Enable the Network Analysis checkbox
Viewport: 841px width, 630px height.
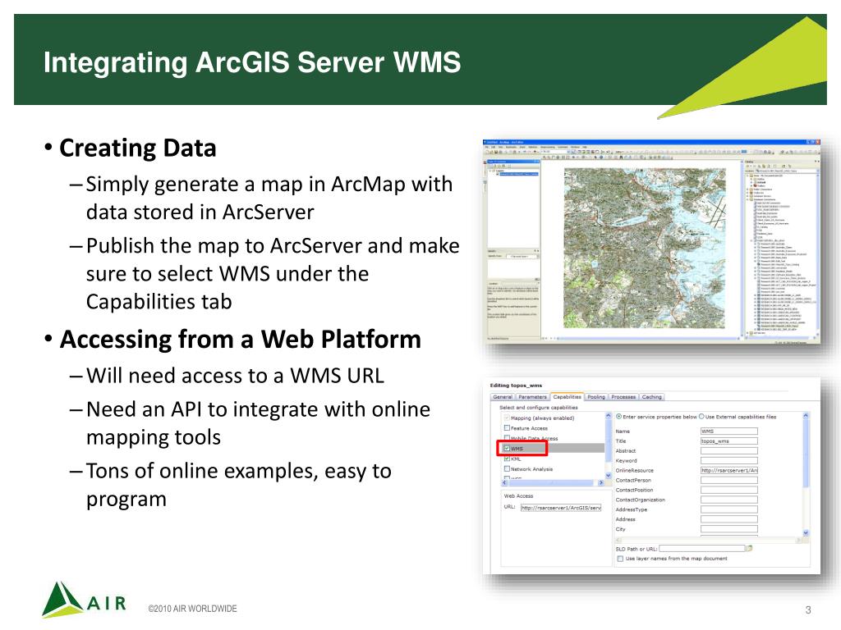coord(507,468)
